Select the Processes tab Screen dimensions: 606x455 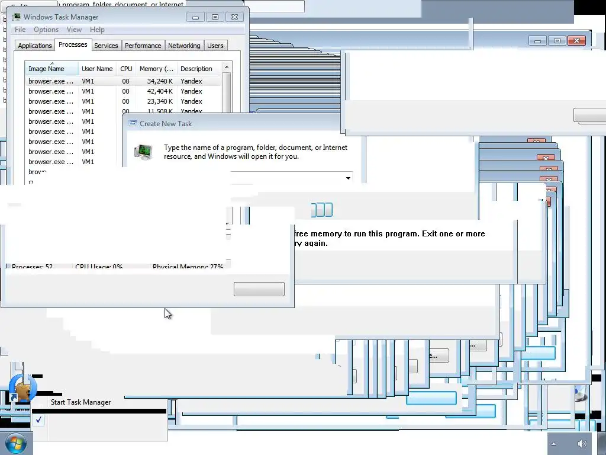[x=73, y=44]
